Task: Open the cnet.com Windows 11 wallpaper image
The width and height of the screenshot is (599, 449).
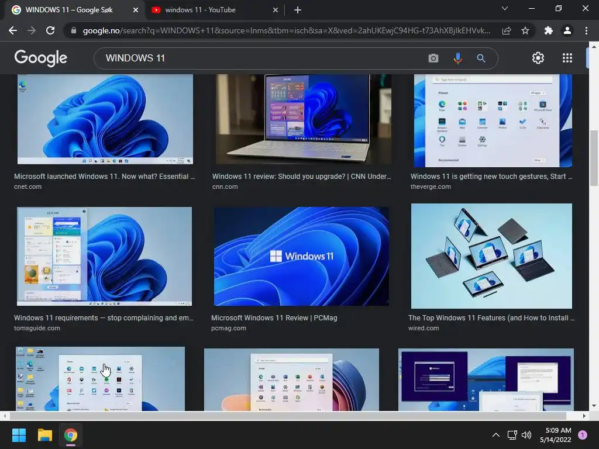Action: [x=105, y=119]
